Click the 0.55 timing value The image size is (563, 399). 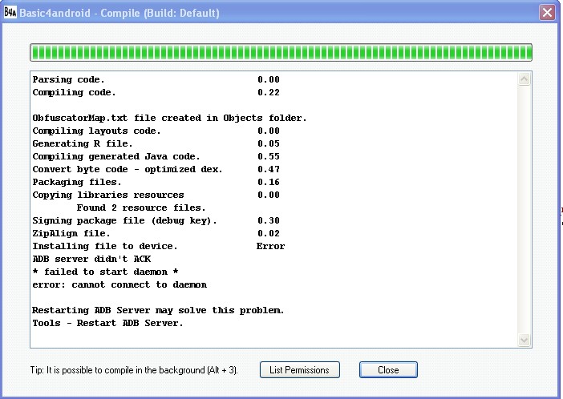point(269,157)
